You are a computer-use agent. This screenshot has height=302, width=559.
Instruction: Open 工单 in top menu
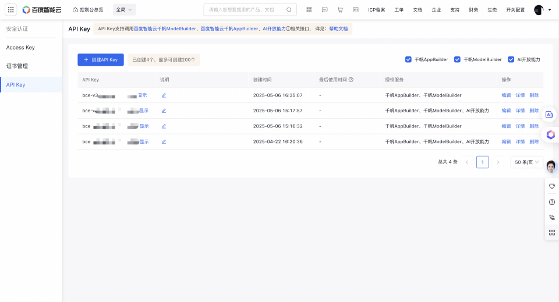click(x=399, y=10)
